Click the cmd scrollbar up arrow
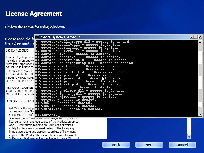Image resolution: width=204 pixels, height=153 pixels. coord(200,42)
